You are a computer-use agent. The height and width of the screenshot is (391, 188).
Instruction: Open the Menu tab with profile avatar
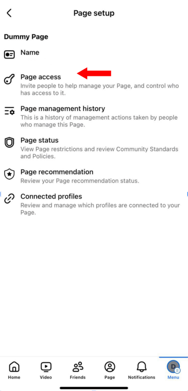173,370
